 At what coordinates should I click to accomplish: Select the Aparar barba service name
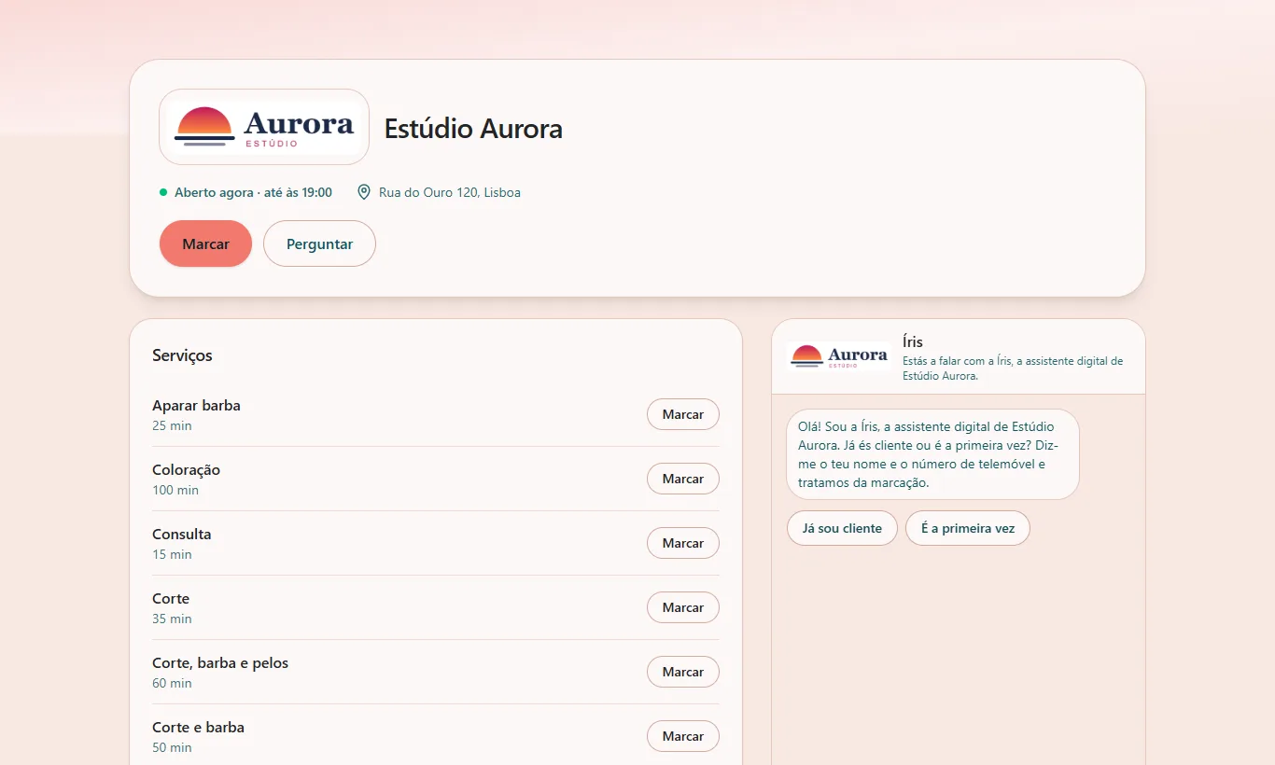tap(196, 406)
